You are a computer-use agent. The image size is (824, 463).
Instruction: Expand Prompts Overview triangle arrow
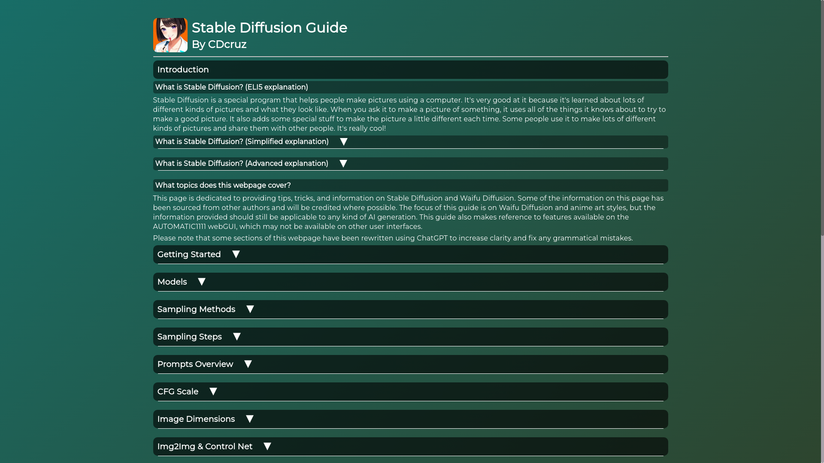tap(248, 364)
